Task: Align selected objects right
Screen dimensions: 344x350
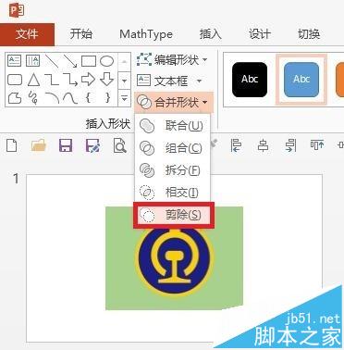Action: pos(290,145)
